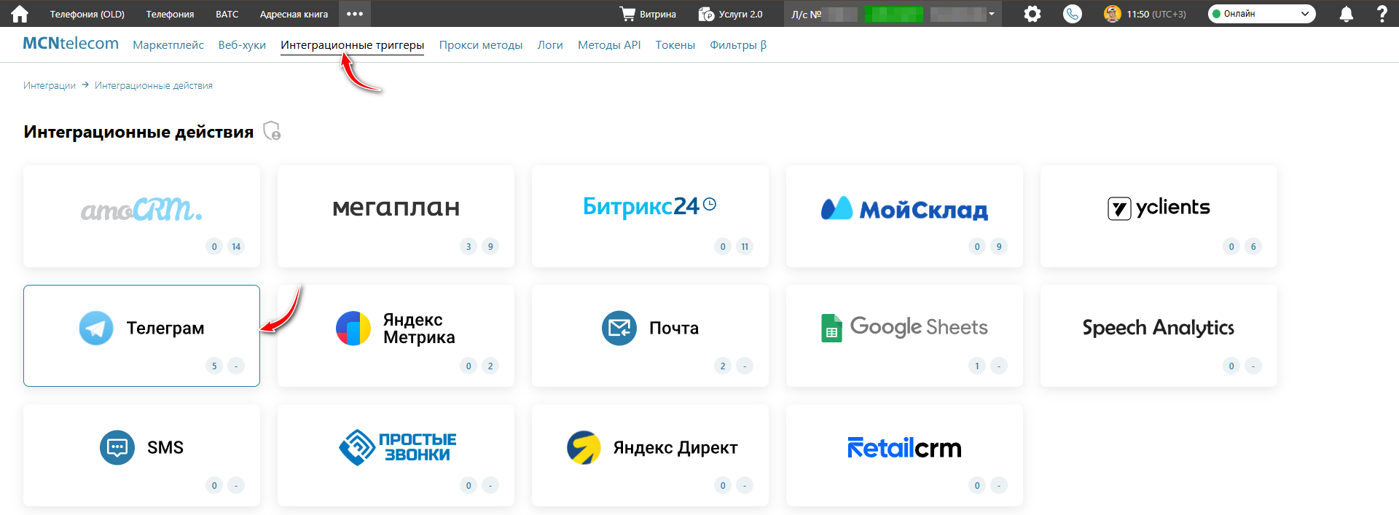Click the Простые Звонки logo icon
Viewport: 1399px width, 515px height.
point(357,447)
